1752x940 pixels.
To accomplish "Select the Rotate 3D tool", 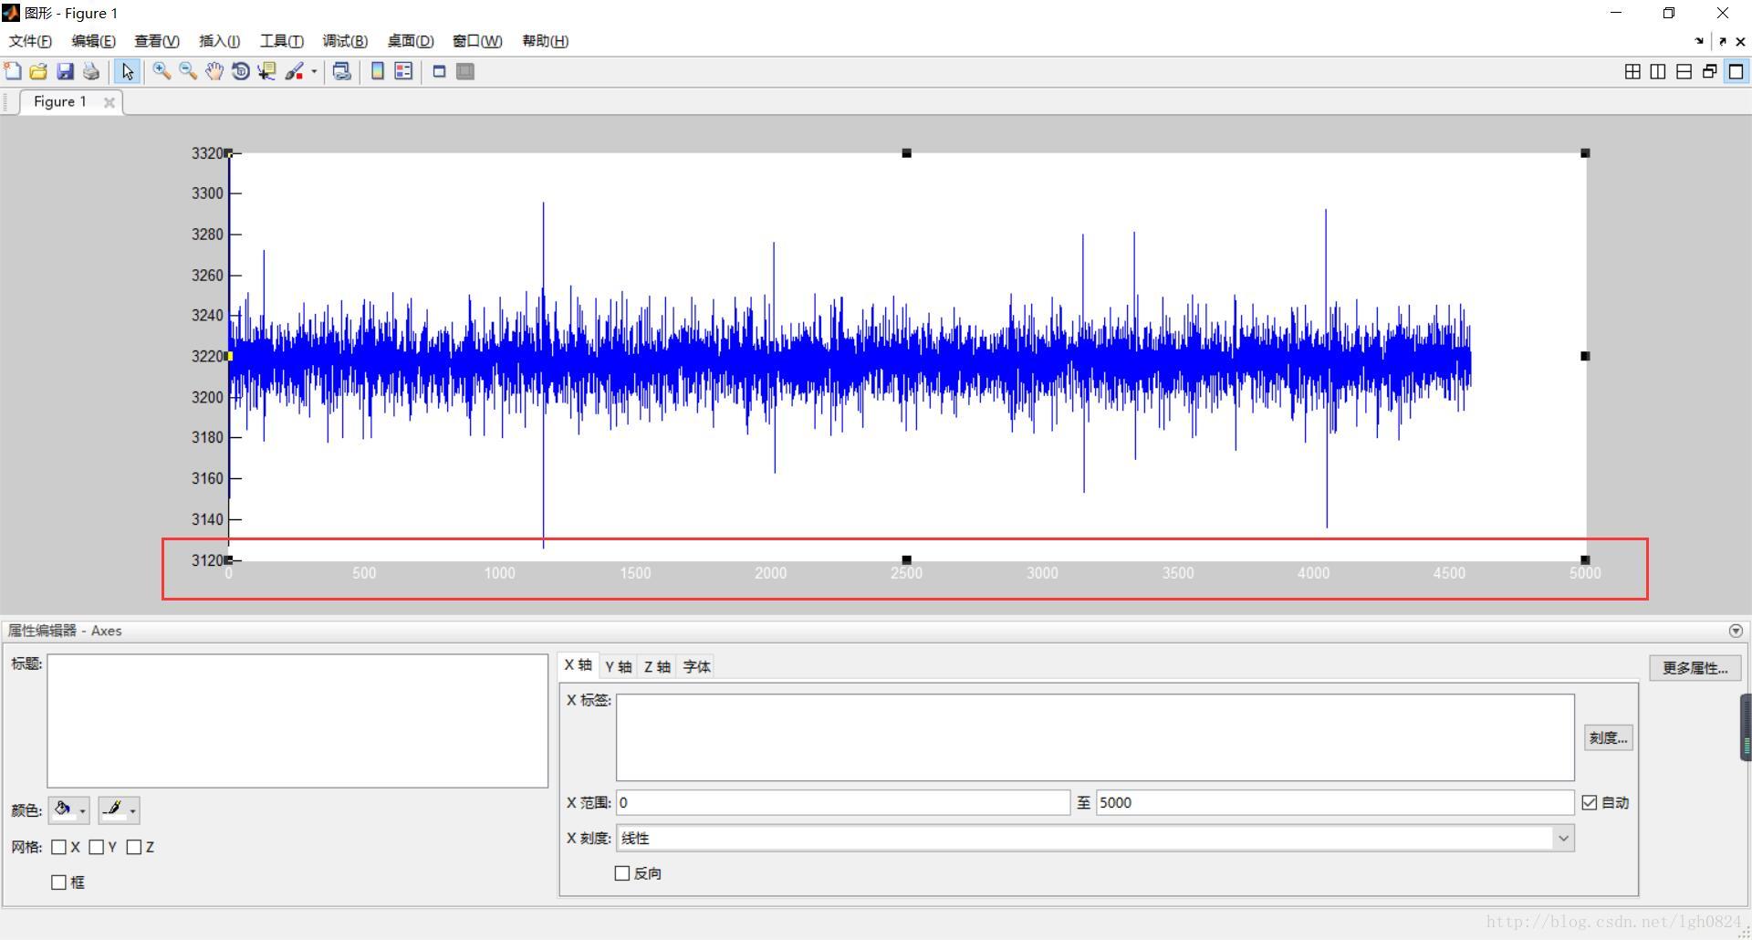I will (x=241, y=71).
